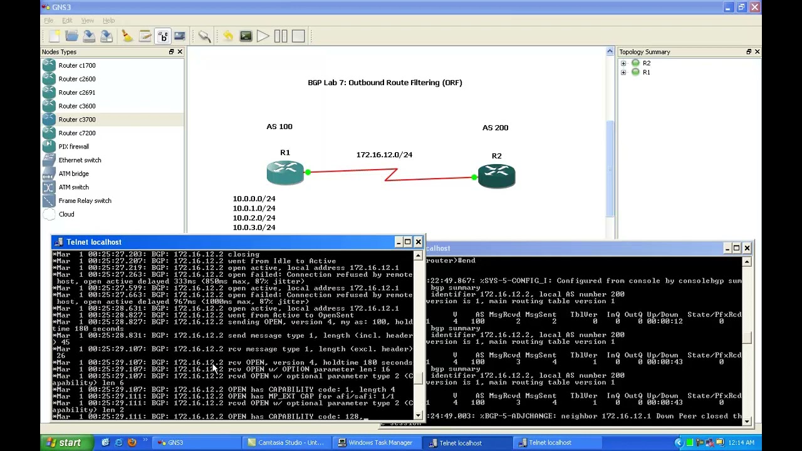
Task: Toggle the show hostnames abc icon
Action: tap(162, 36)
